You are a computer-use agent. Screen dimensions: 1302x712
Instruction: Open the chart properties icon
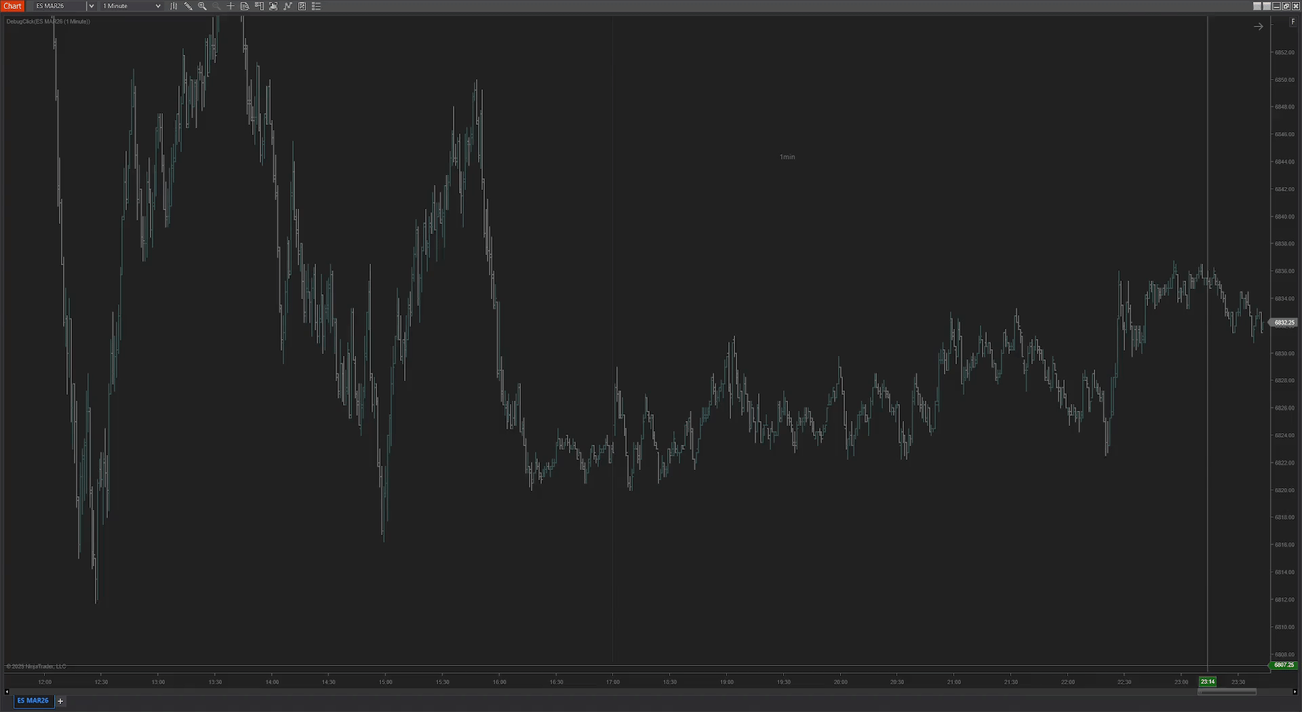pos(302,6)
